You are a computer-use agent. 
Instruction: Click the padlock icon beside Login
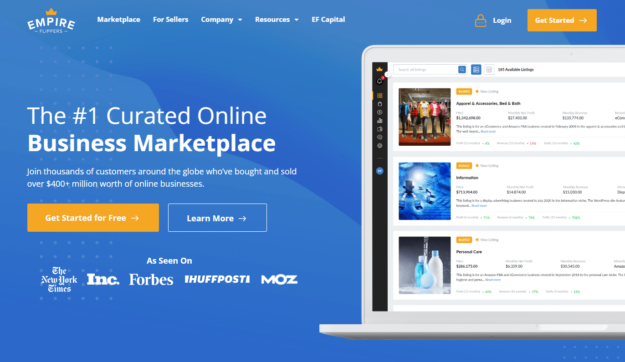[x=481, y=20]
